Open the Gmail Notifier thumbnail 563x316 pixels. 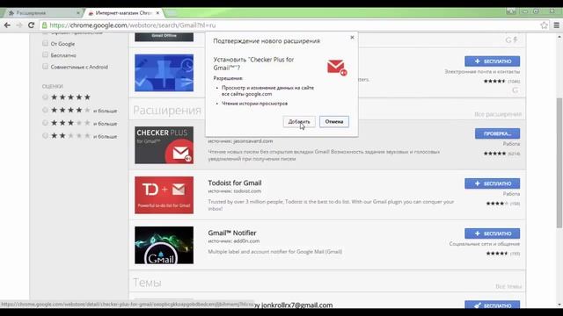pyautogui.click(x=165, y=245)
